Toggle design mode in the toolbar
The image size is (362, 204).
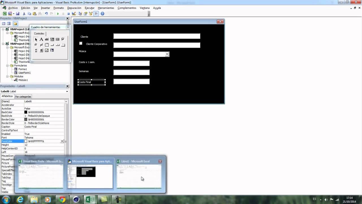74,14
